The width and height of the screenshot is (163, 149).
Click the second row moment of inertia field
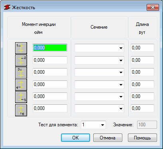[x=50, y=60]
